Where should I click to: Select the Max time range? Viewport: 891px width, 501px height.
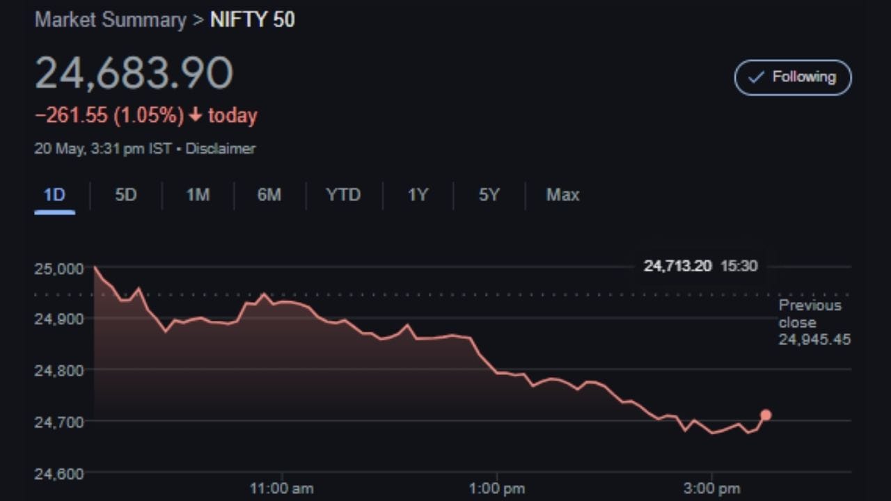tap(562, 195)
